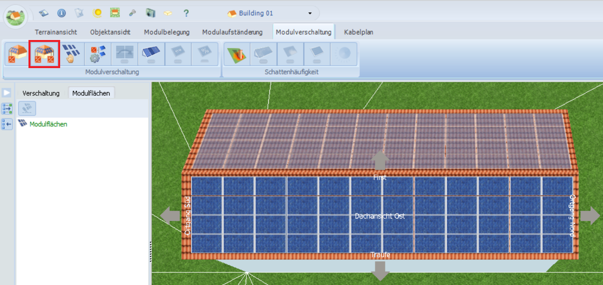Viewport: 603px width, 285px height.
Task: Click the main house application button
Action: click(15, 17)
